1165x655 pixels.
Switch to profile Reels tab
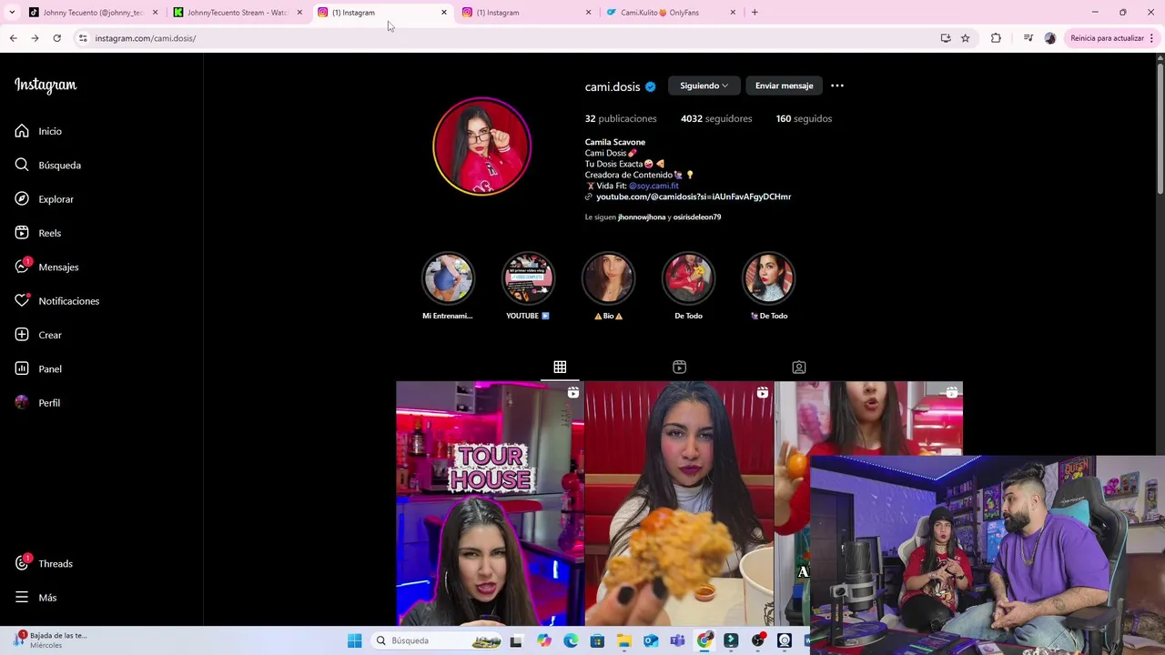[x=679, y=367]
